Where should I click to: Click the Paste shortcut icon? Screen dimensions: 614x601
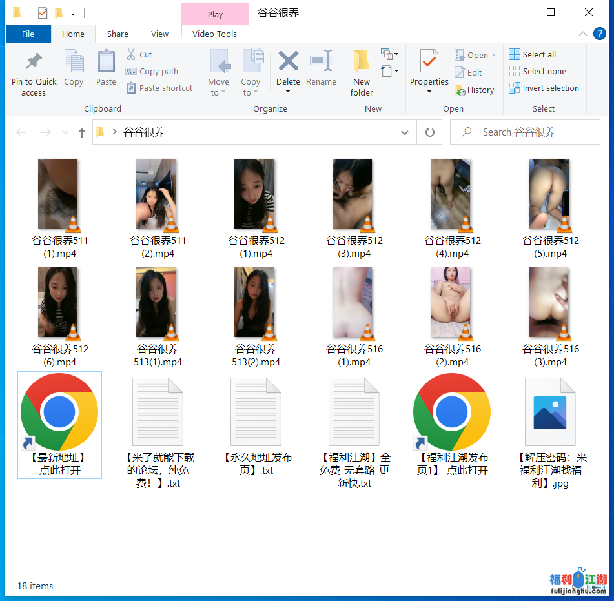[131, 88]
